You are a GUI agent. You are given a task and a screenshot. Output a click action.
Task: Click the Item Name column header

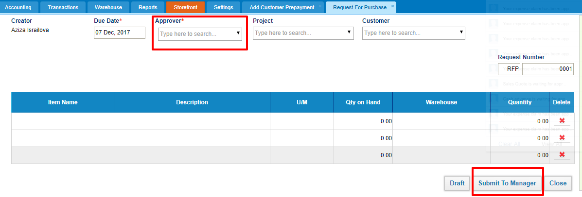[x=63, y=102]
